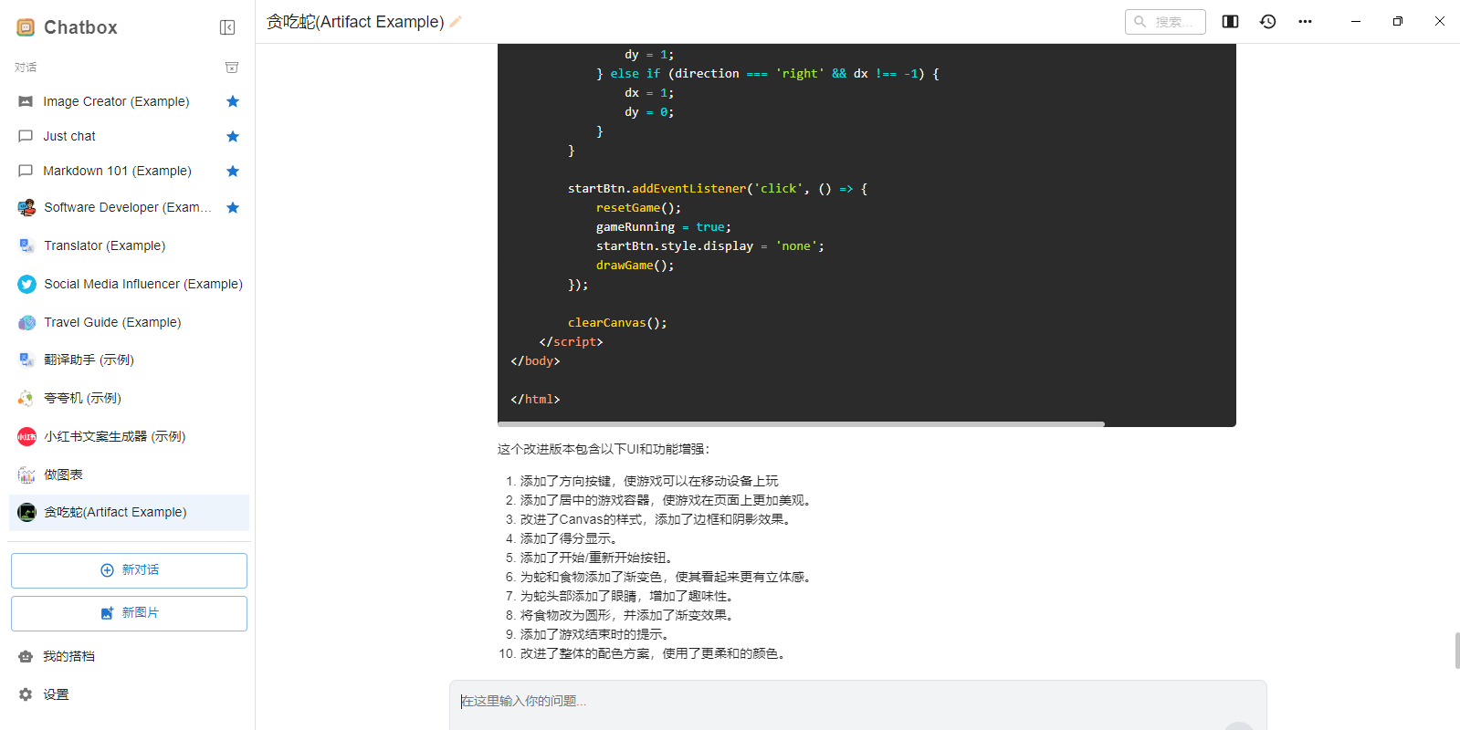The height and width of the screenshot is (730, 1460).
Task: Open the Translator (Example) conversation
Action: (105, 245)
